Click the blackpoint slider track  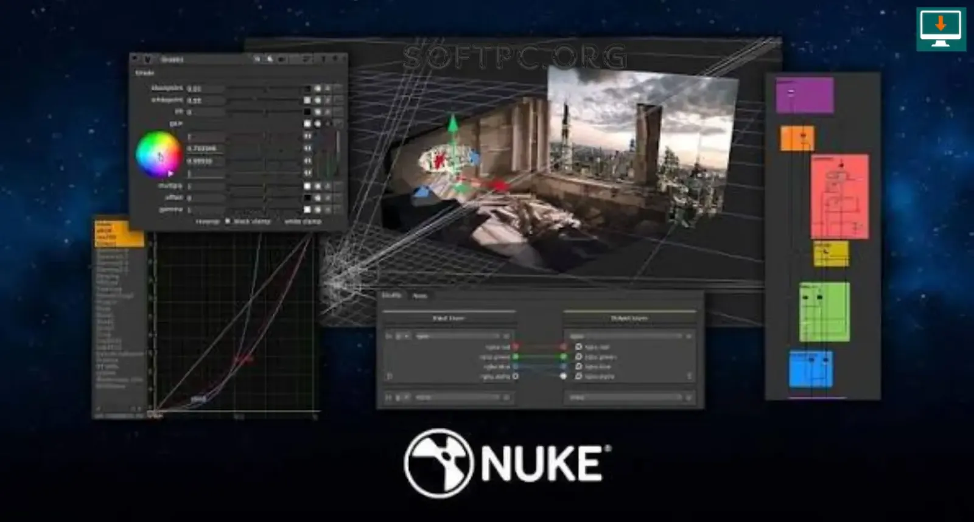(264, 89)
